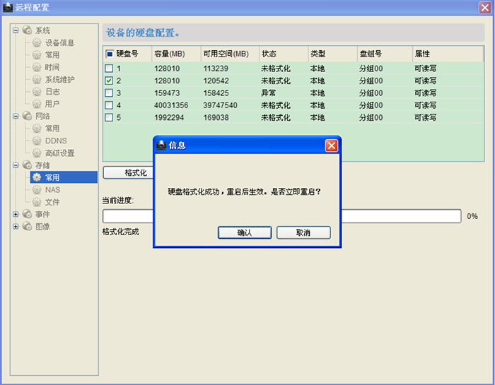Screen dimensions: 495x385
Task: Close the 信息 dialog with the X
Action: (x=331, y=146)
